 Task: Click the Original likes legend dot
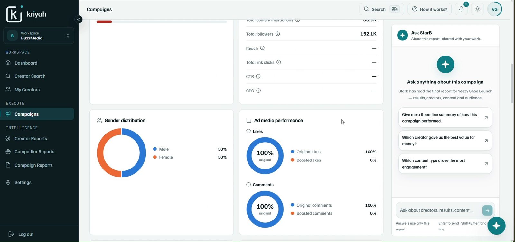click(292, 151)
